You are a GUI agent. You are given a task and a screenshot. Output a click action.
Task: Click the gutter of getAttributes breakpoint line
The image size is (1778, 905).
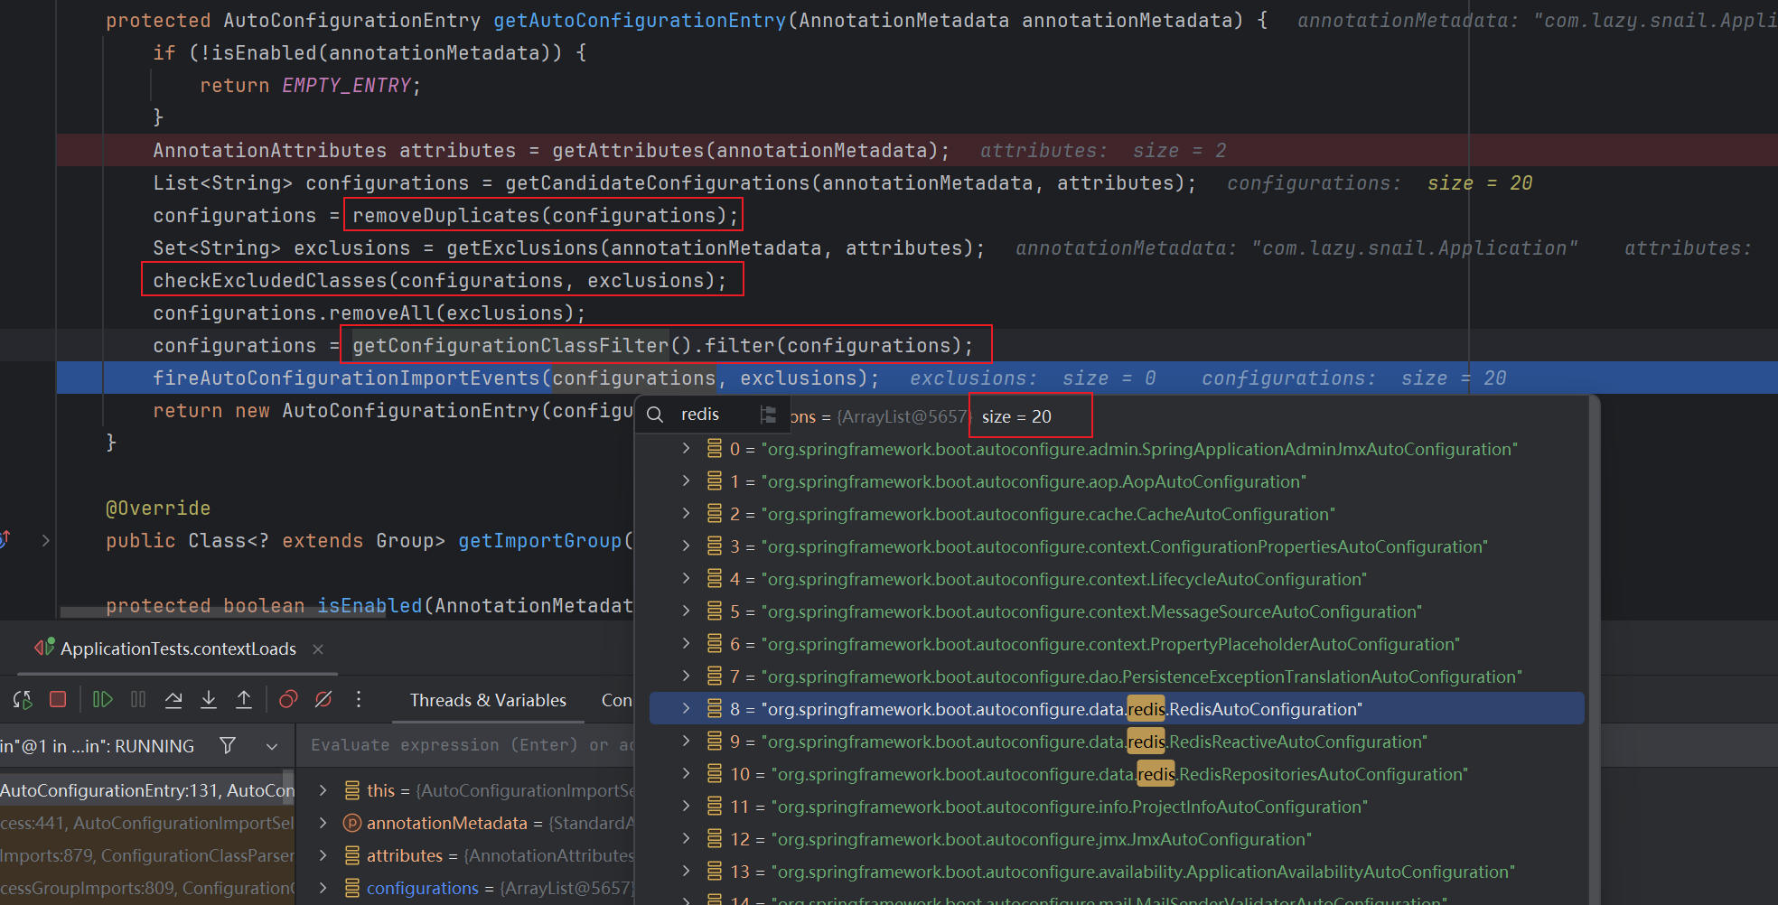pos(27,150)
